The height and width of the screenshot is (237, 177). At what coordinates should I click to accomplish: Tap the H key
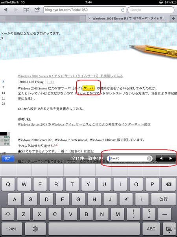click(x=94, y=199)
